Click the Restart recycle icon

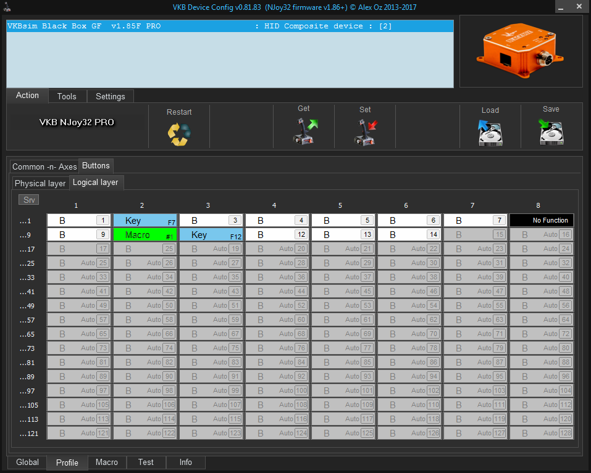pos(179,134)
